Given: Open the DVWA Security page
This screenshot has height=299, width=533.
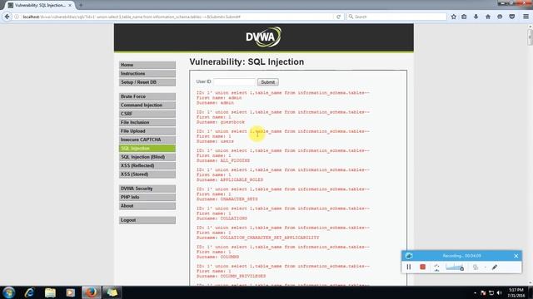Looking at the screenshot, I should click(x=147, y=189).
